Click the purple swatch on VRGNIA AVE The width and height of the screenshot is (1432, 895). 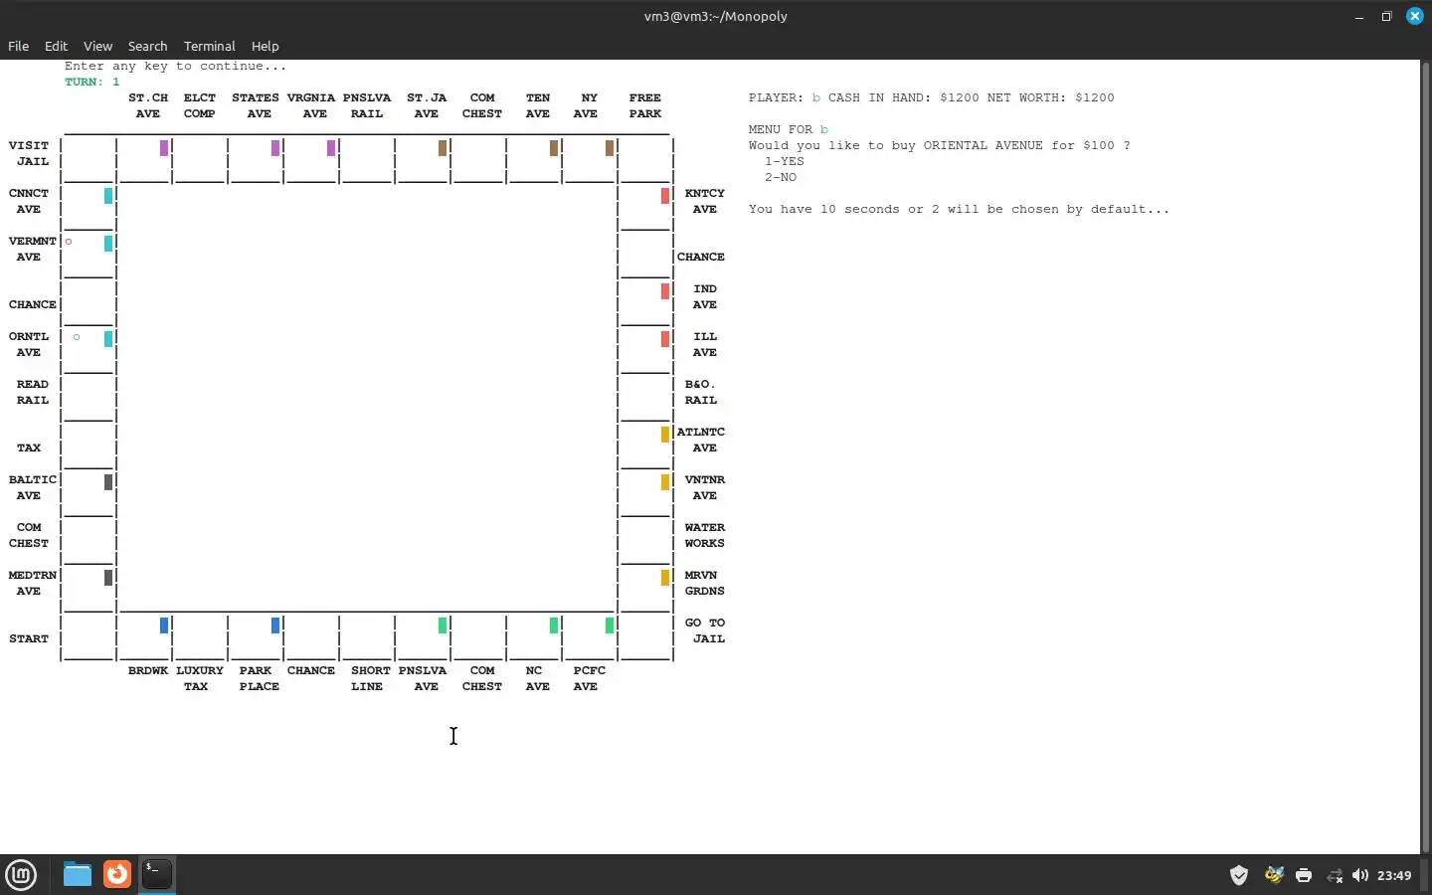(x=331, y=148)
